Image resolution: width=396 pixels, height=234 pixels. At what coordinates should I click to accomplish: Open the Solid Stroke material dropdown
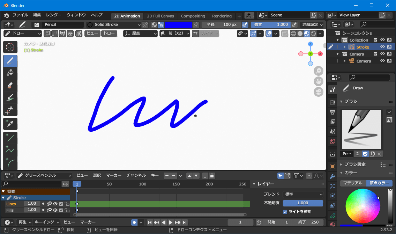pyautogui.click(x=114, y=24)
